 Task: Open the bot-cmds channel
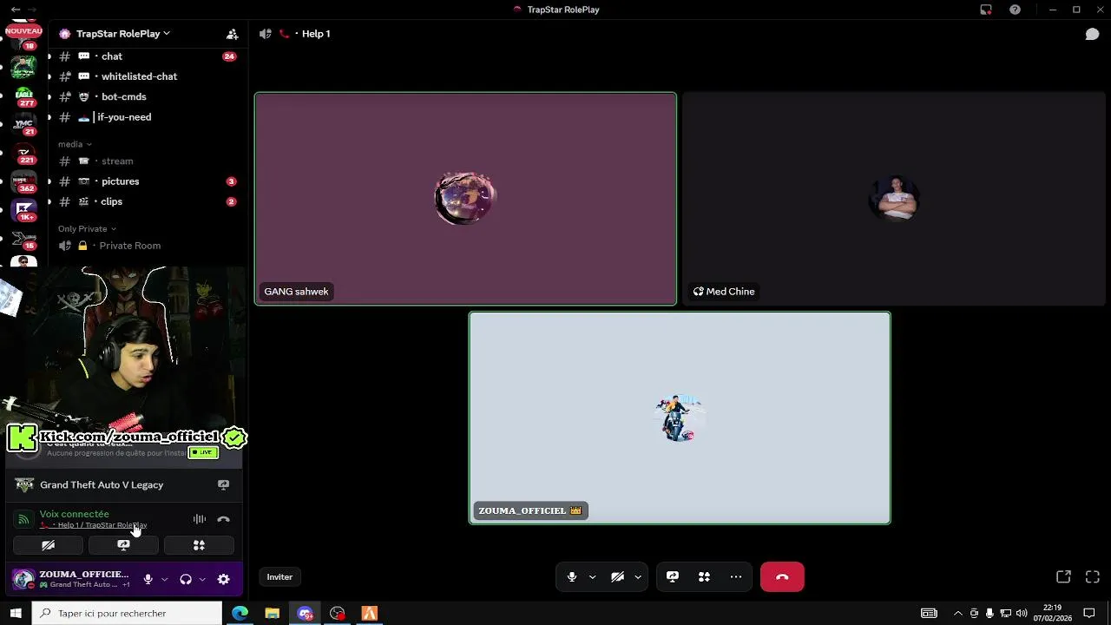(x=144, y=96)
